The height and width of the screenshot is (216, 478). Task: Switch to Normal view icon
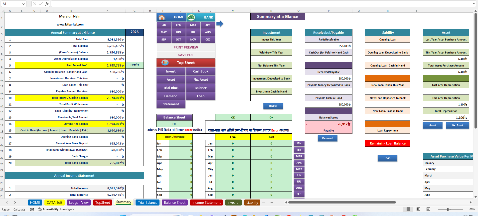(x=408, y=209)
